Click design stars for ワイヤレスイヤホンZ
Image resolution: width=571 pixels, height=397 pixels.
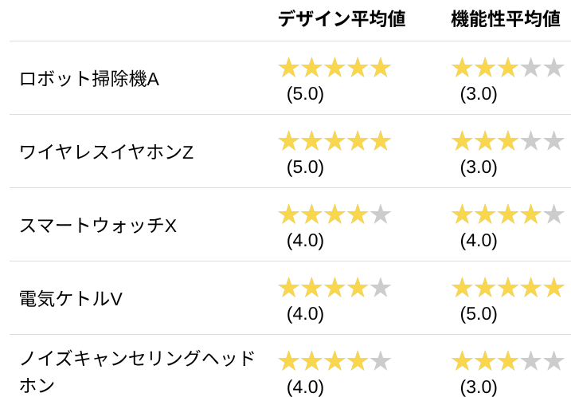click(x=334, y=141)
